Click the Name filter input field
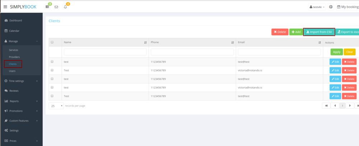 105,52
